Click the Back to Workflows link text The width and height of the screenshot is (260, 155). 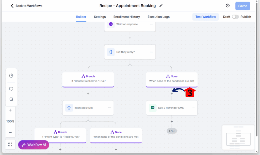click(29, 6)
